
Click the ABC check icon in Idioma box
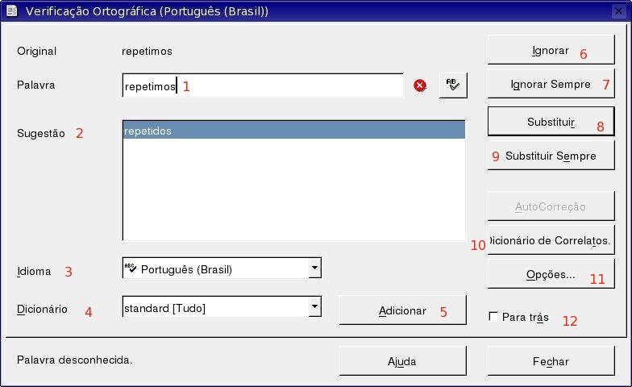coord(131,268)
